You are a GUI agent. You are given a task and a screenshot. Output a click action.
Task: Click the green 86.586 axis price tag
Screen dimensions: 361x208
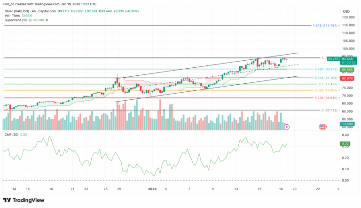347,69
